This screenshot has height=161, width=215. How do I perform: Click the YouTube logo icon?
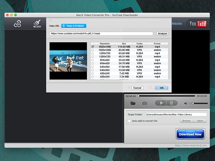pyautogui.click(x=198, y=23)
